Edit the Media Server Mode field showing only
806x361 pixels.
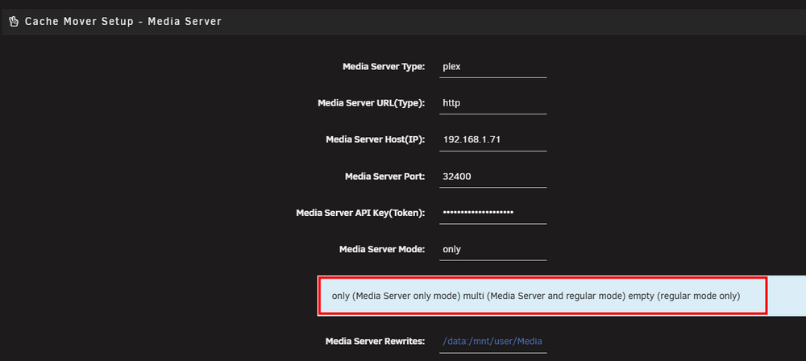coord(493,250)
